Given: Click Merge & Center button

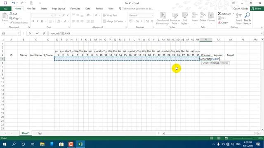Looking at the screenshot, I should pos(113,21).
